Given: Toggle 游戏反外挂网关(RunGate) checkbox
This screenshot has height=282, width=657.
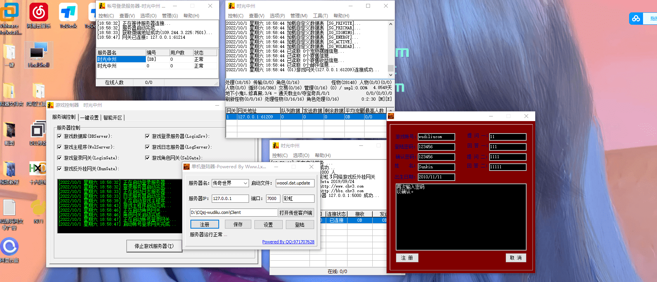Looking at the screenshot, I should click(x=59, y=169).
